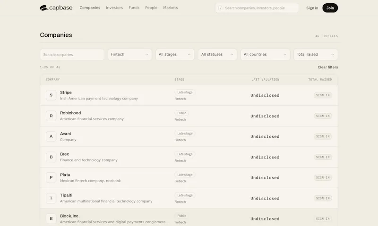Click 'Mexican fintech company, neobank' description
This screenshot has width=378, height=226.
(90, 181)
